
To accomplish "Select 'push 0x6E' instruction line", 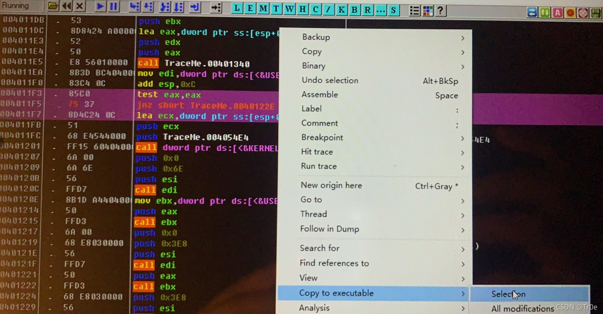I will coord(159,169).
